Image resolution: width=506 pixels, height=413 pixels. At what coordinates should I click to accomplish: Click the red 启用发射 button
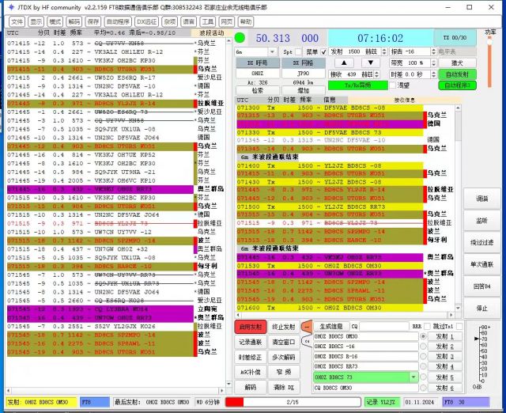click(x=251, y=327)
